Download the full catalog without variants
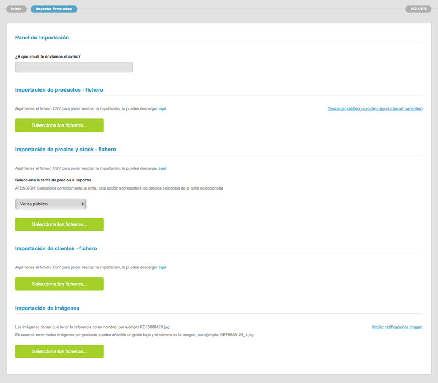Viewport: 438px width, 383px height. click(x=374, y=108)
